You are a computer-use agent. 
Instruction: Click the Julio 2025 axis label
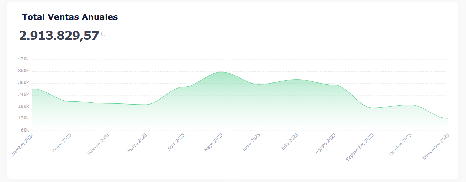289,142
